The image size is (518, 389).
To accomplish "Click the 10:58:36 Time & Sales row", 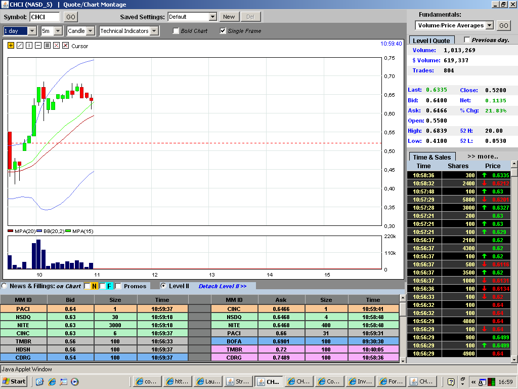I will click(x=458, y=175).
